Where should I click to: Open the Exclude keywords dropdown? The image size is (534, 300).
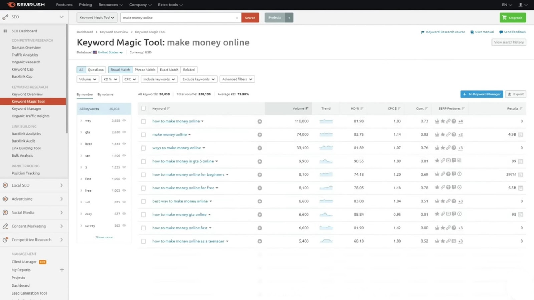198,79
